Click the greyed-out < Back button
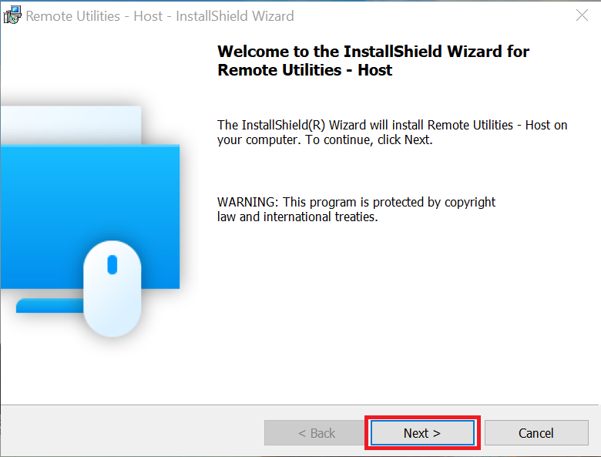The height and width of the screenshot is (457, 601). pyautogui.click(x=317, y=433)
